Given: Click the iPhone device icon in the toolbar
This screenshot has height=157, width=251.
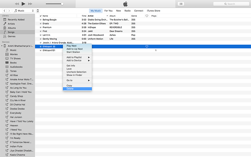Looking at the screenshot, I should [38, 11].
